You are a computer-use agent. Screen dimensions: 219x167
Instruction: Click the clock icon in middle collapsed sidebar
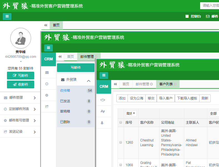[x=47, y=84]
